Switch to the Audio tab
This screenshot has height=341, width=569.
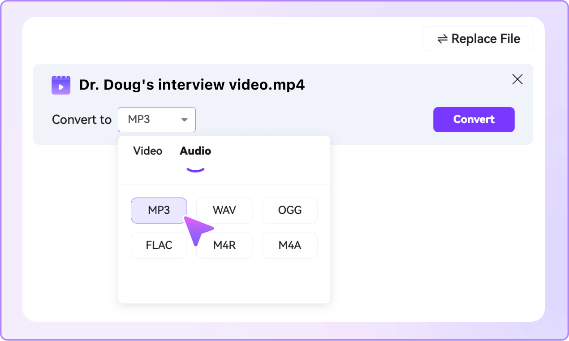click(195, 151)
